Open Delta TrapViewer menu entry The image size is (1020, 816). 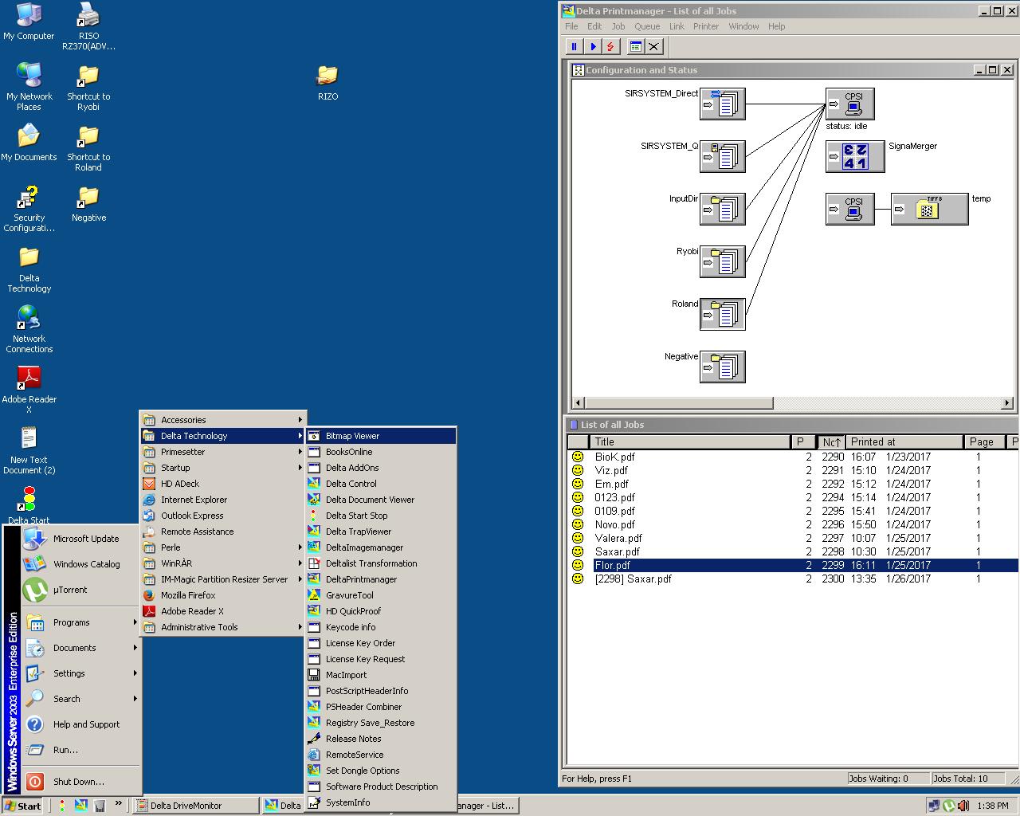(x=381, y=532)
